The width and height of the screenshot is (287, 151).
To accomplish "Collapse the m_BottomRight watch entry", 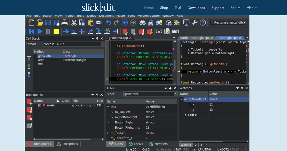I will 181,99.
